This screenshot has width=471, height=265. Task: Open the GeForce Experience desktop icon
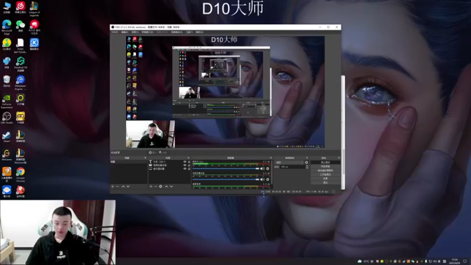[x=6, y=100]
